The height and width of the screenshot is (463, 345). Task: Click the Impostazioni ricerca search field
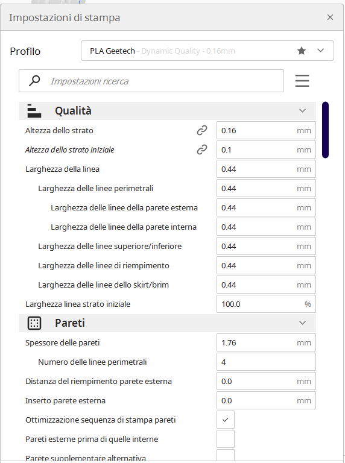coord(151,81)
